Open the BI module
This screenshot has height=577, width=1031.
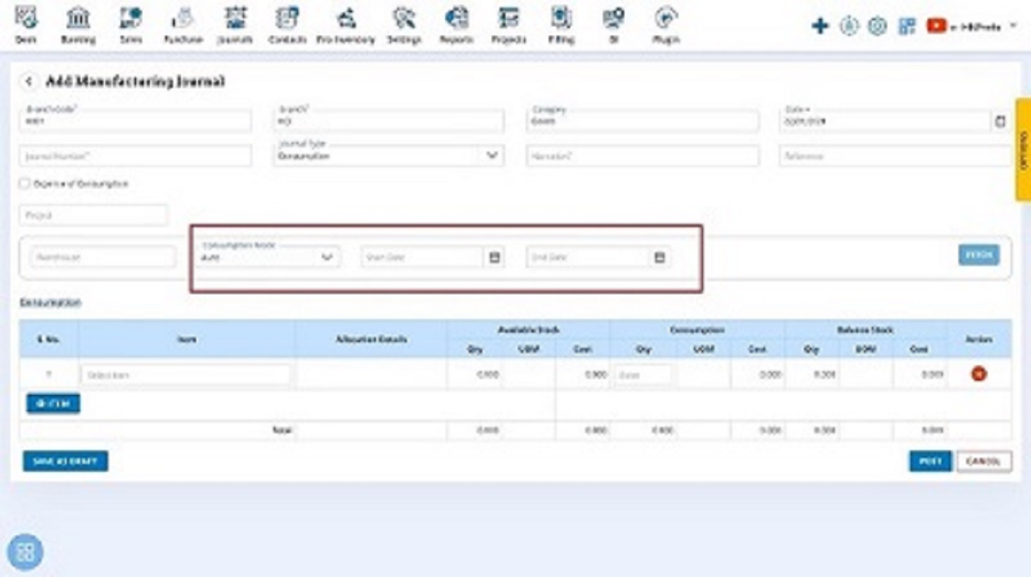point(614,25)
